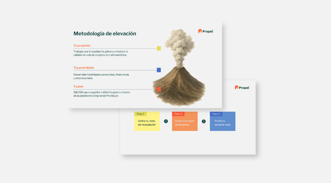Click the arrow between Paso 1 and Paso 2
Screen dimensions: 331x183
point(166,121)
